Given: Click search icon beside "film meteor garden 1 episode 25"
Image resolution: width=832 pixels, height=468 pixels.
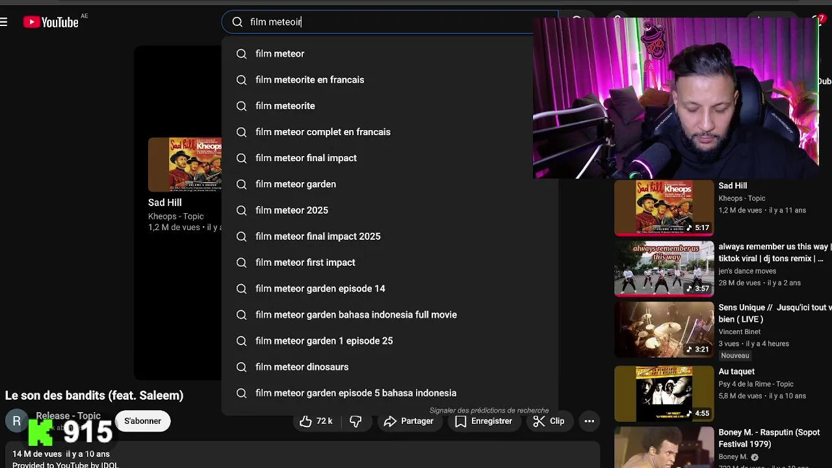Looking at the screenshot, I should [x=241, y=341].
